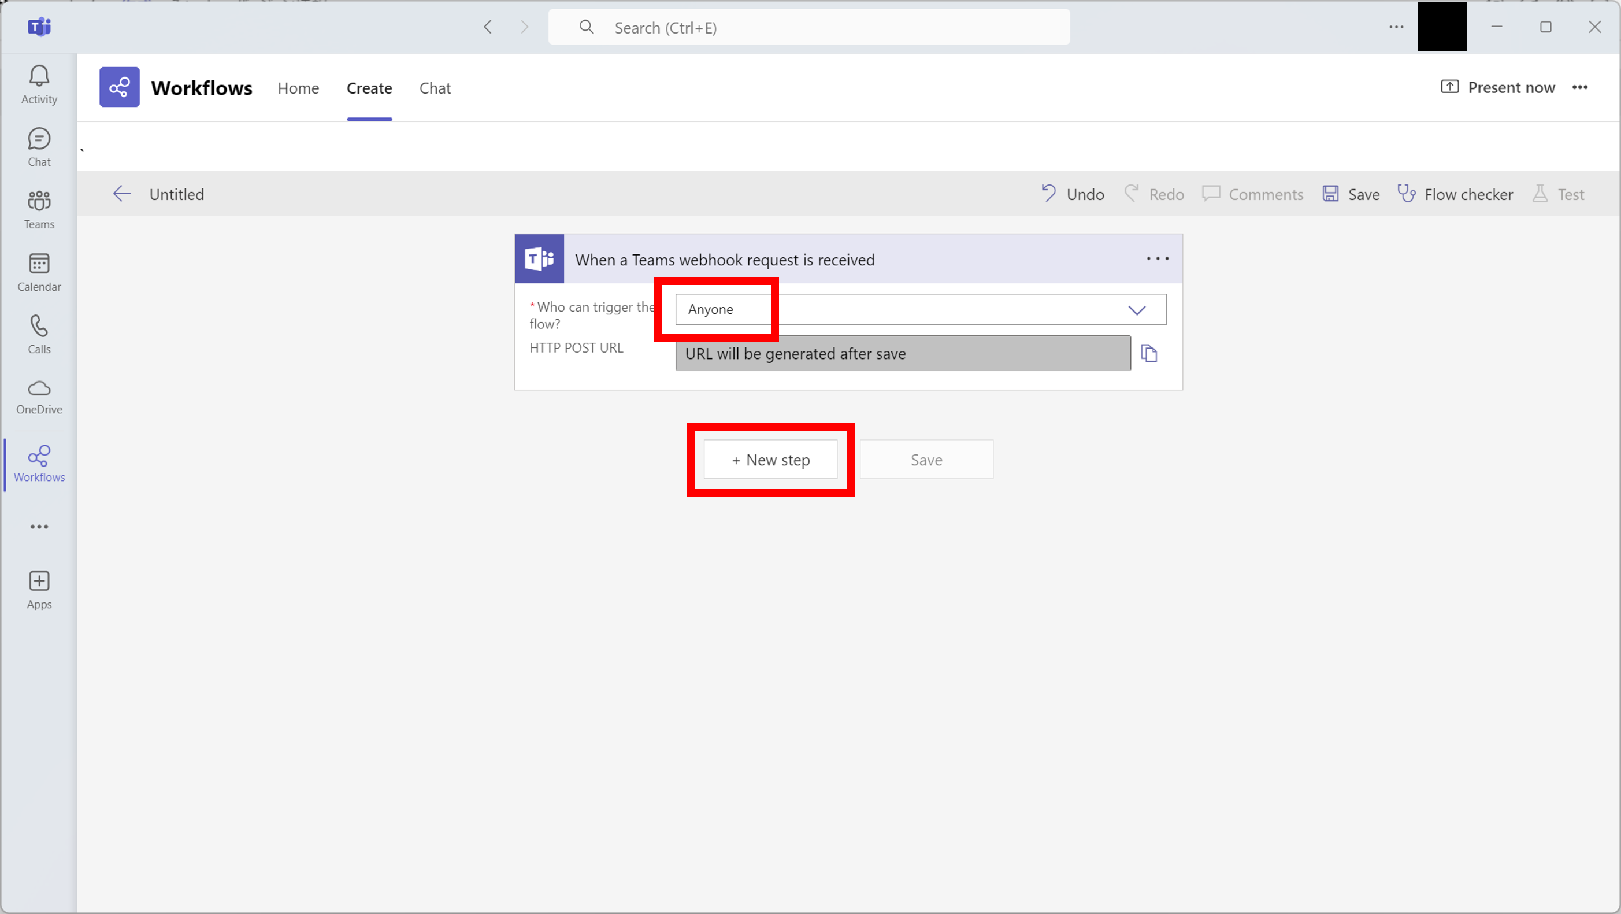This screenshot has width=1621, height=914.
Task: Add a New step to flow
Action: point(770,460)
